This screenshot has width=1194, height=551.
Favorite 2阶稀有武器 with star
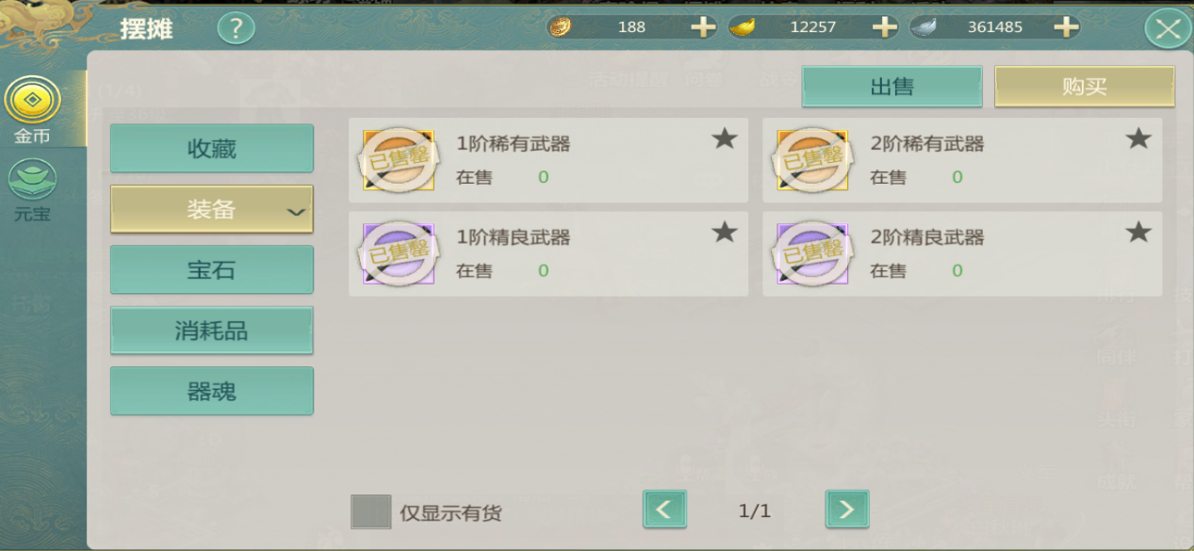(x=1138, y=138)
